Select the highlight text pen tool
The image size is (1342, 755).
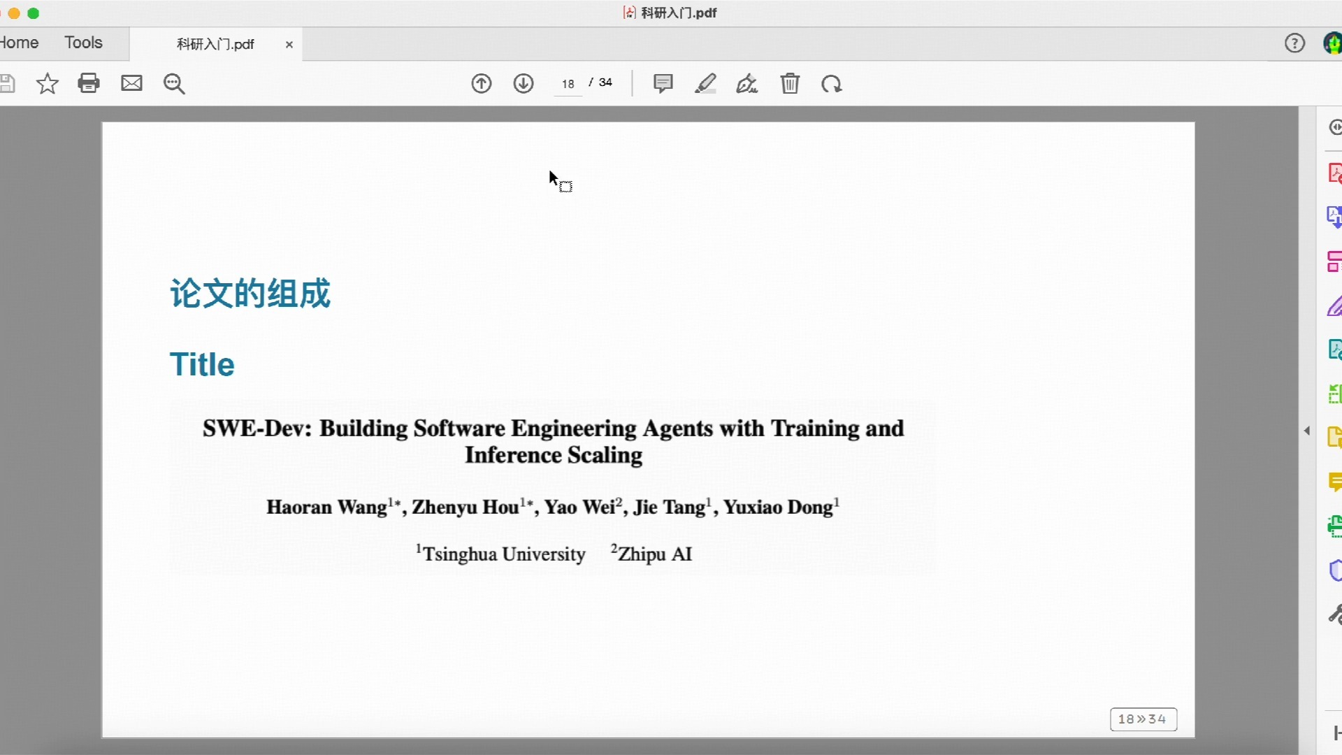tap(705, 84)
